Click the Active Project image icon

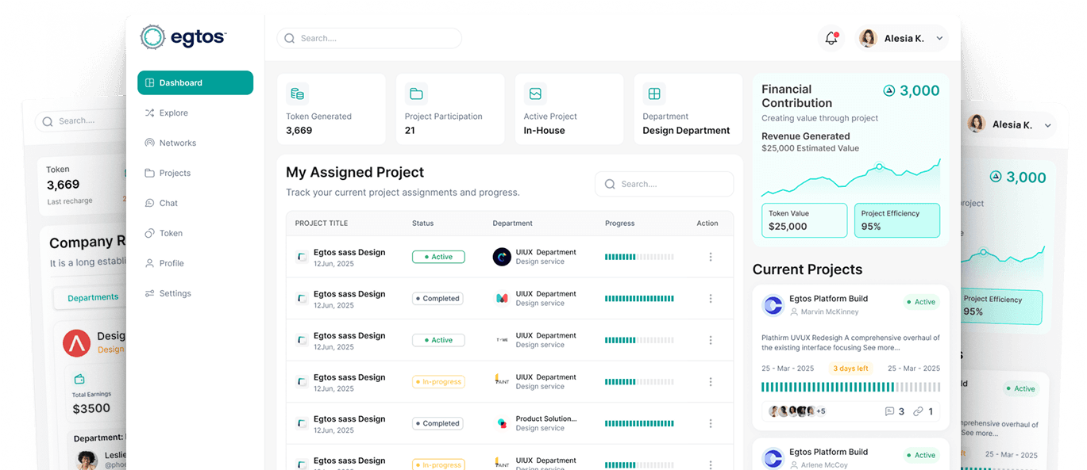click(535, 94)
